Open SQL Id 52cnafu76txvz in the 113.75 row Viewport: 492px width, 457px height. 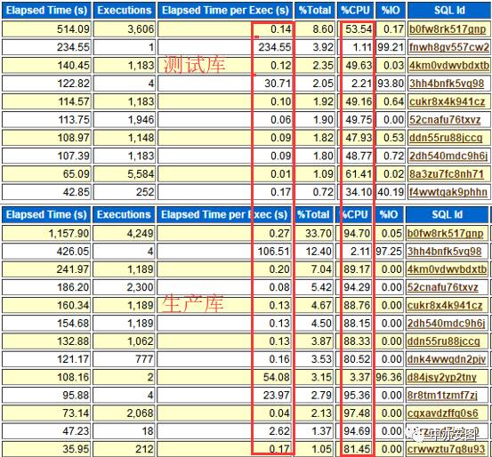click(445, 119)
